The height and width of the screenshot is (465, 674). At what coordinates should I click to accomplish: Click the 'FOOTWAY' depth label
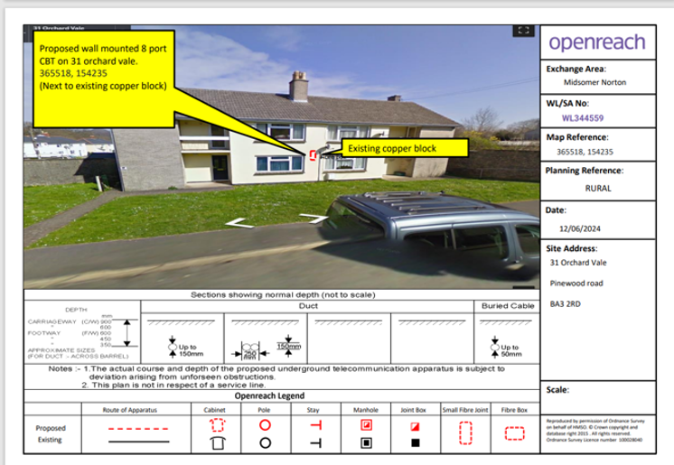point(44,333)
